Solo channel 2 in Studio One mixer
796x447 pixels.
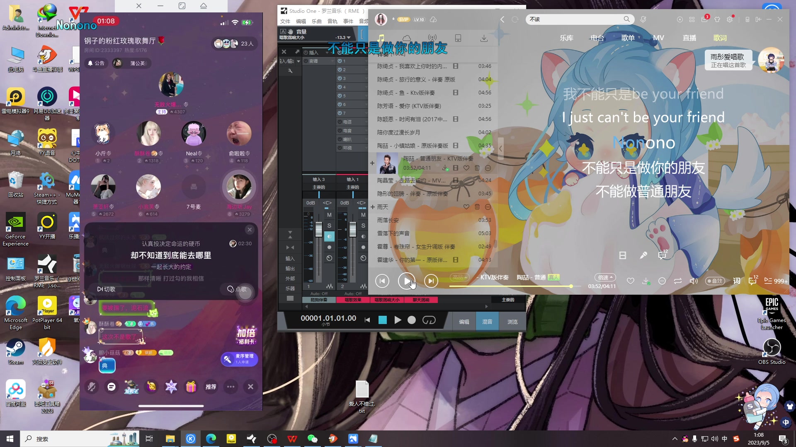pyautogui.click(x=363, y=226)
